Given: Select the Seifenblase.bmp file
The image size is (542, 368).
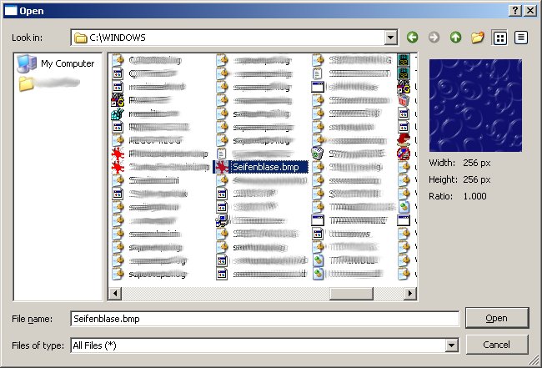Looking at the screenshot, I should click(261, 167).
